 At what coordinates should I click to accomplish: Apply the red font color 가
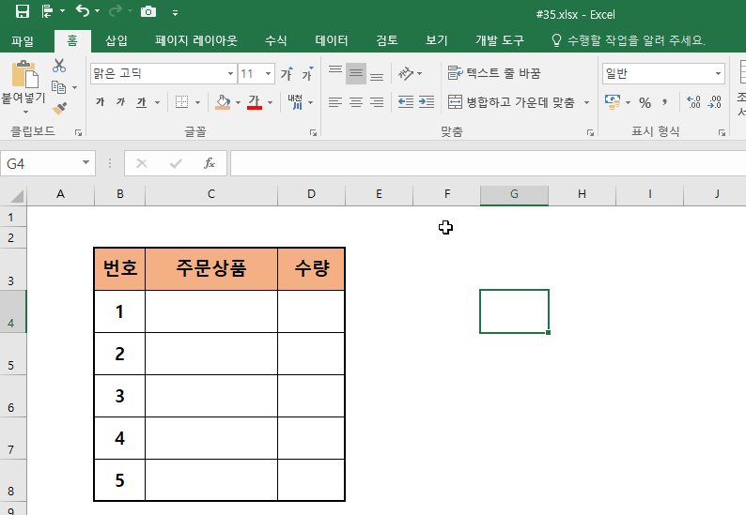255,101
